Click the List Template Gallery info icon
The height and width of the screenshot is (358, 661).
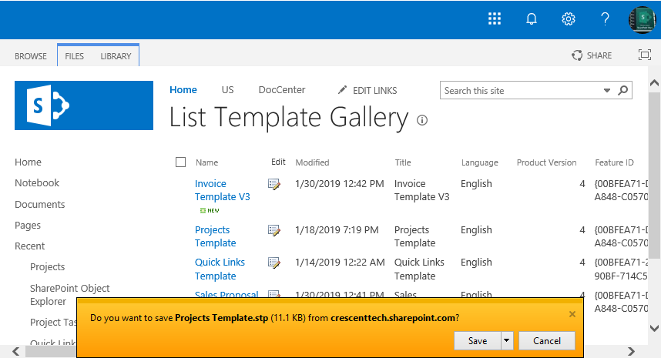(x=422, y=120)
